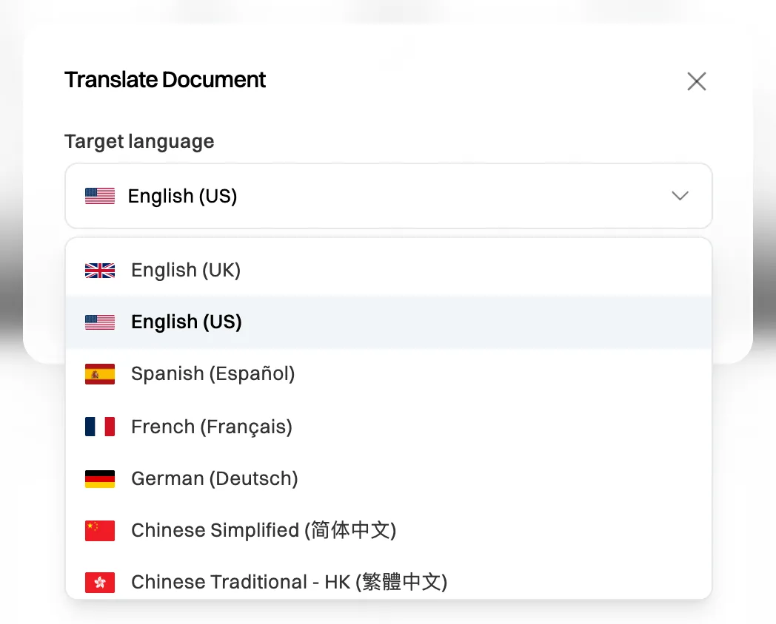Click US flag in highlighted list row
The width and height of the screenshot is (776, 624).
click(x=100, y=322)
